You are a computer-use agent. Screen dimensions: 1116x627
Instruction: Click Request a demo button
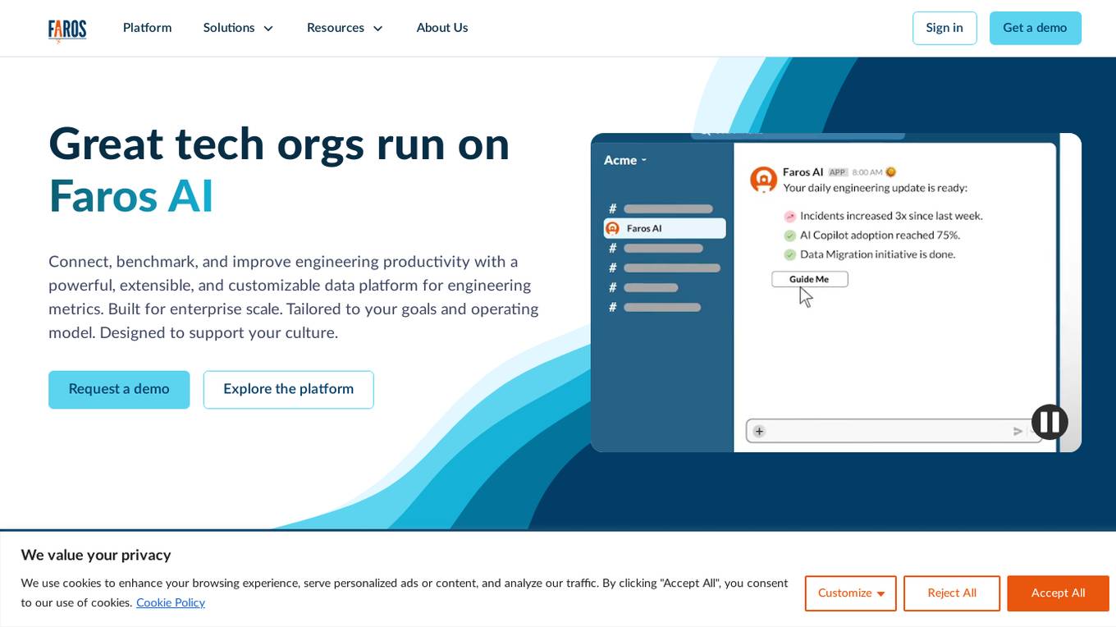tap(119, 389)
